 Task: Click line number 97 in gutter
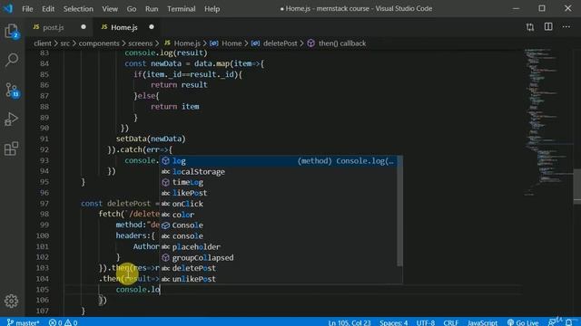[x=44, y=203]
